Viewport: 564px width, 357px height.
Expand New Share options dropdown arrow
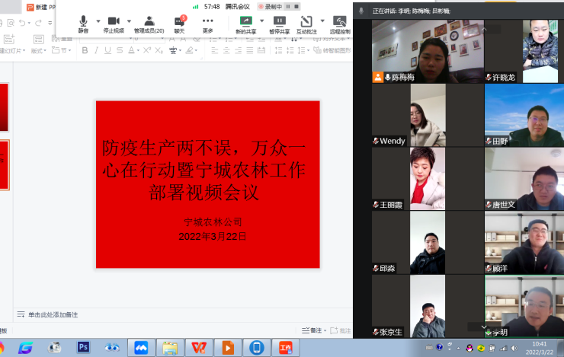pyautogui.click(x=261, y=21)
